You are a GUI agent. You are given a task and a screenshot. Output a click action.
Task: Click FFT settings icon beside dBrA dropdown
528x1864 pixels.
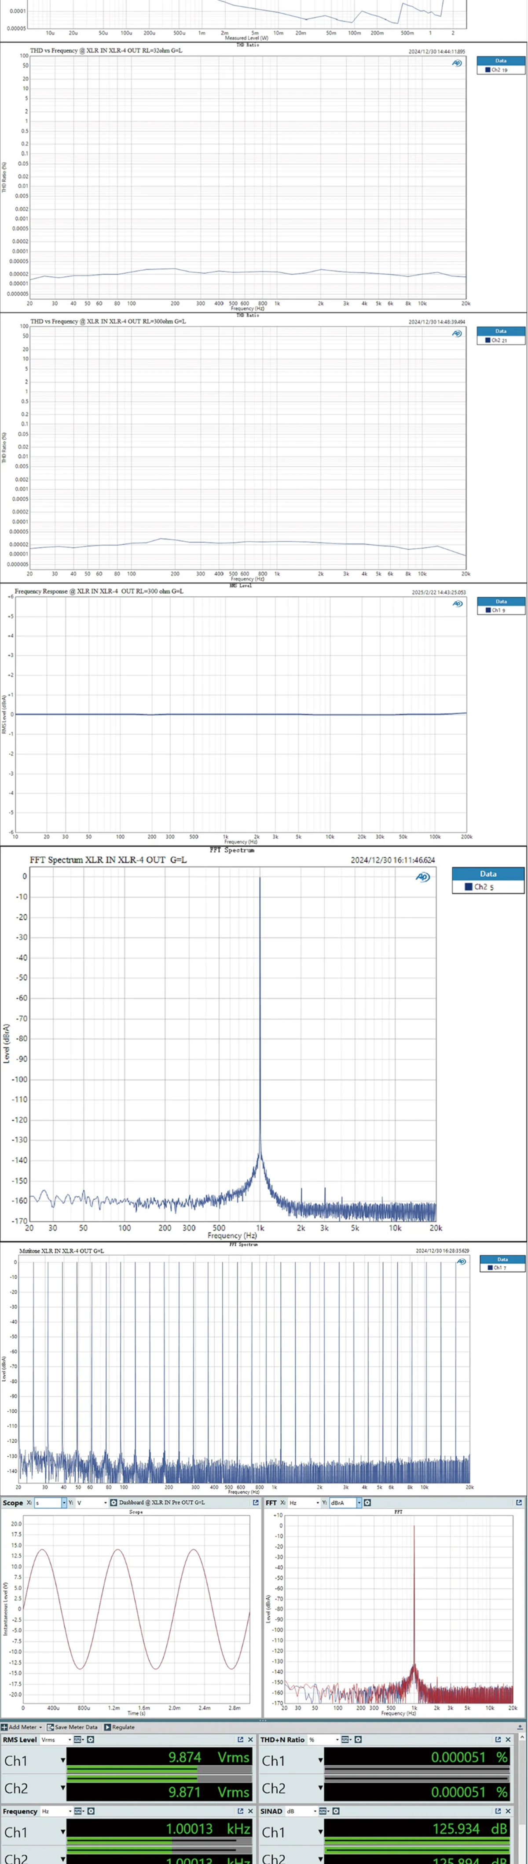(367, 1502)
